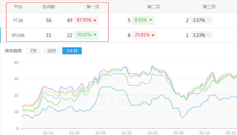Click the red up arrow beside 25.81%

(153, 35)
